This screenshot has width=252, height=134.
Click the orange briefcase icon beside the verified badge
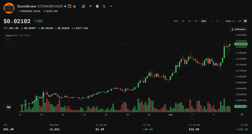click(x=70, y=6)
